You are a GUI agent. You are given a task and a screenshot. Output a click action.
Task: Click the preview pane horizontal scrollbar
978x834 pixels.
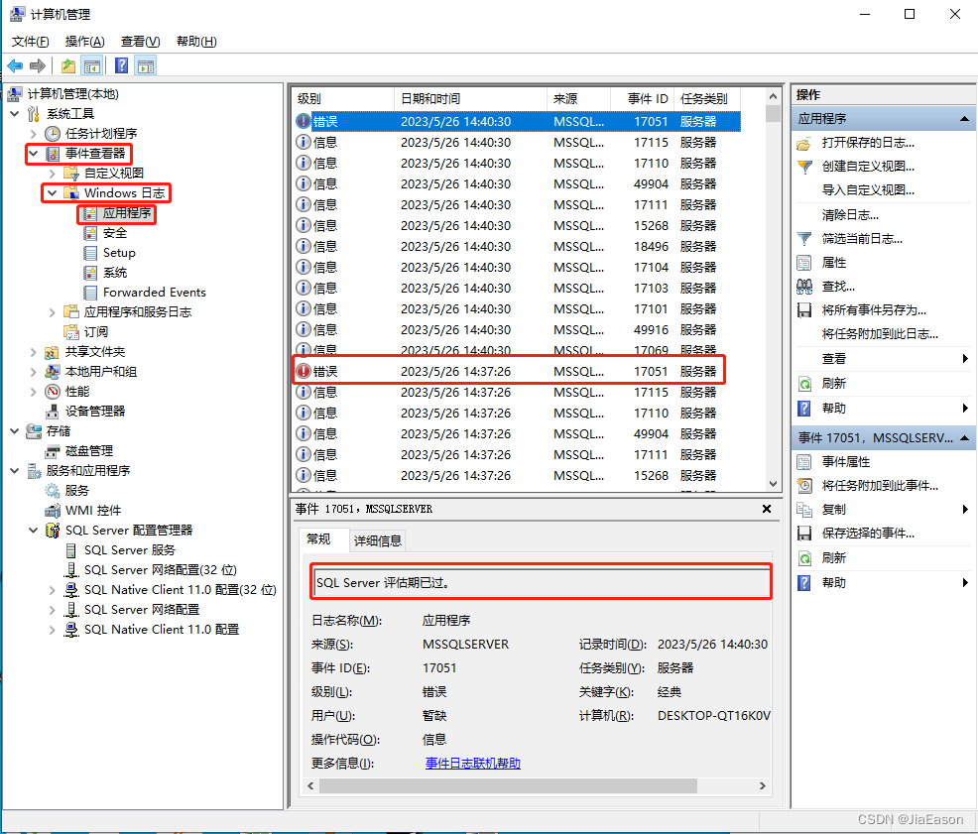pos(508,786)
